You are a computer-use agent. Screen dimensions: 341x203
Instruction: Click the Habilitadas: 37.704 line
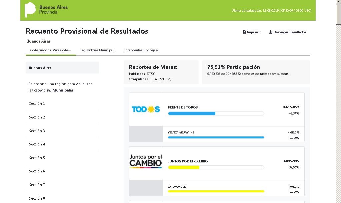coord(142,74)
